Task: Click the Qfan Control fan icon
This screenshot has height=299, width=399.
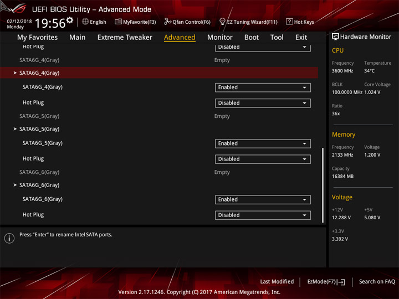Action: (x=167, y=22)
